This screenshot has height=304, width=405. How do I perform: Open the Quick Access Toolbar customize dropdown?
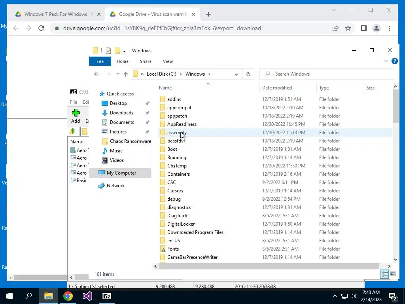[124, 51]
